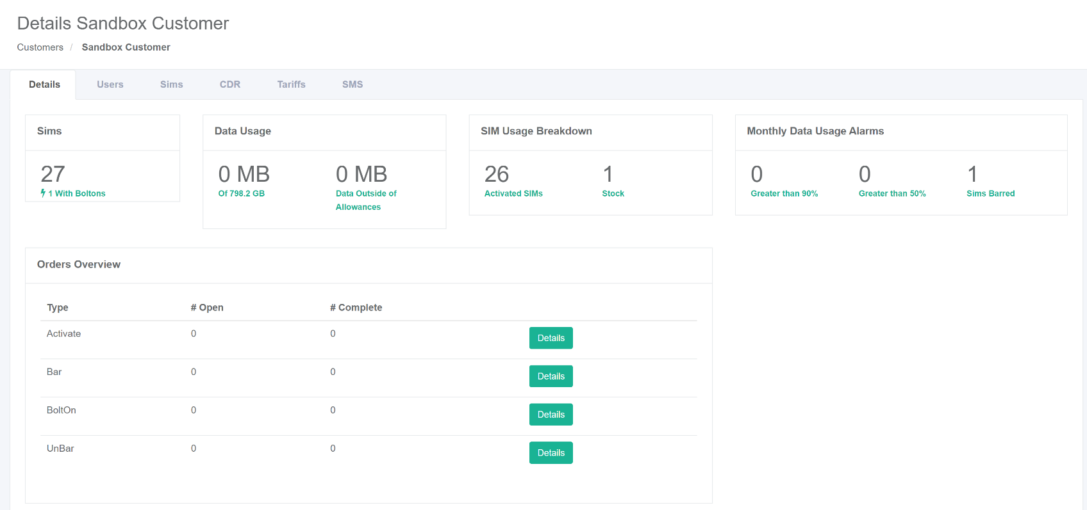Click the 1 value above Stock
The width and height of the screenshot is (1087, 510).
[608, 174]
